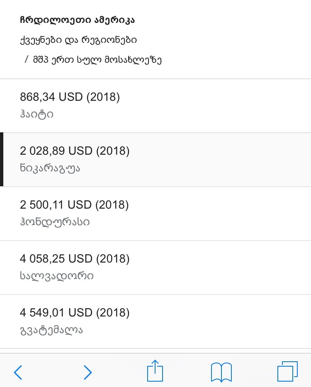This screenshot has width=311, height=387.
Task: Click the 2 028,89 USD value
Action: pyautogui.click(x=56, y=151)
